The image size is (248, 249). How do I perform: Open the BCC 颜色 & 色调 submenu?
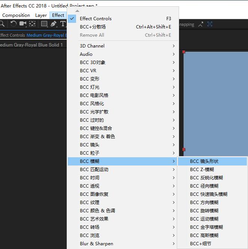pos(123,211)
